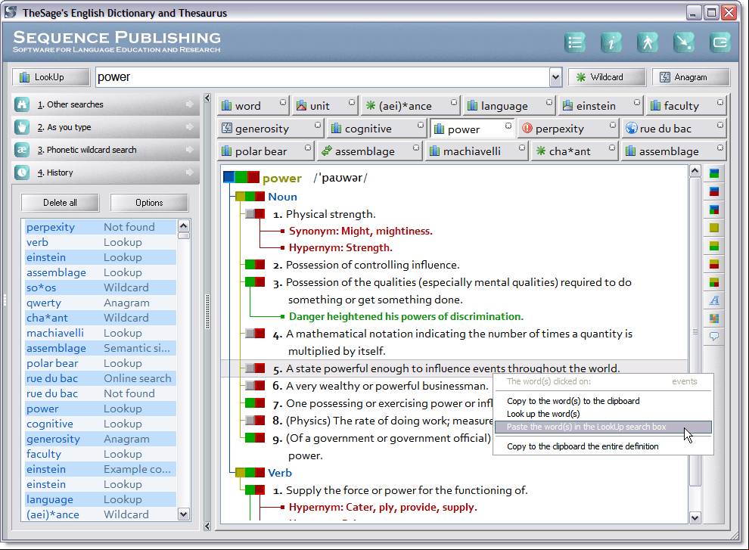Click the green-olive filter icon in right sidebar
Screen dimensions: 749x550
714,246
